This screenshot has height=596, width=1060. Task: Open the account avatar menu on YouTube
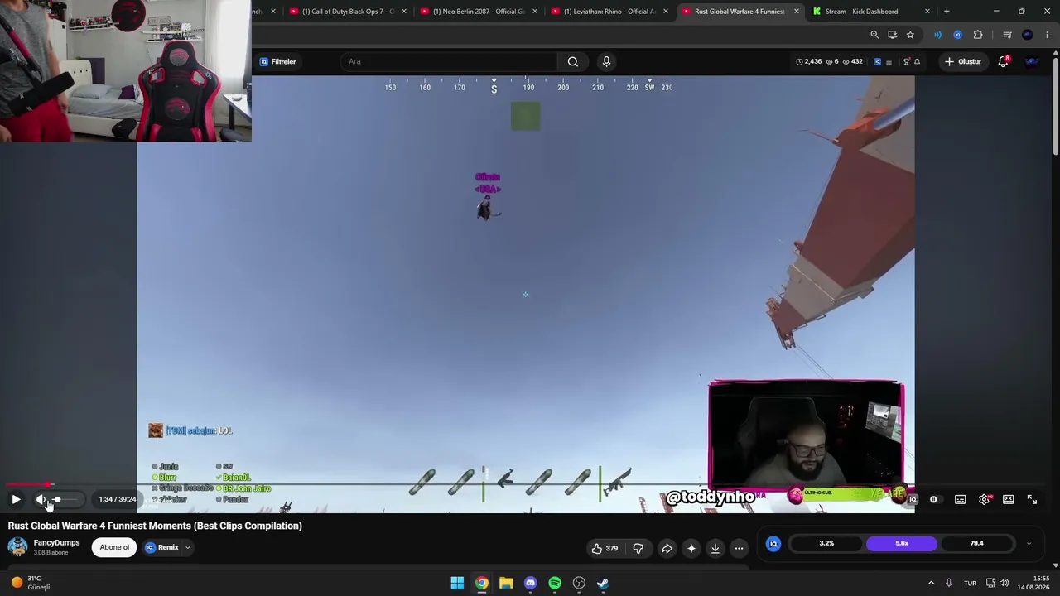coord(1032,61)
